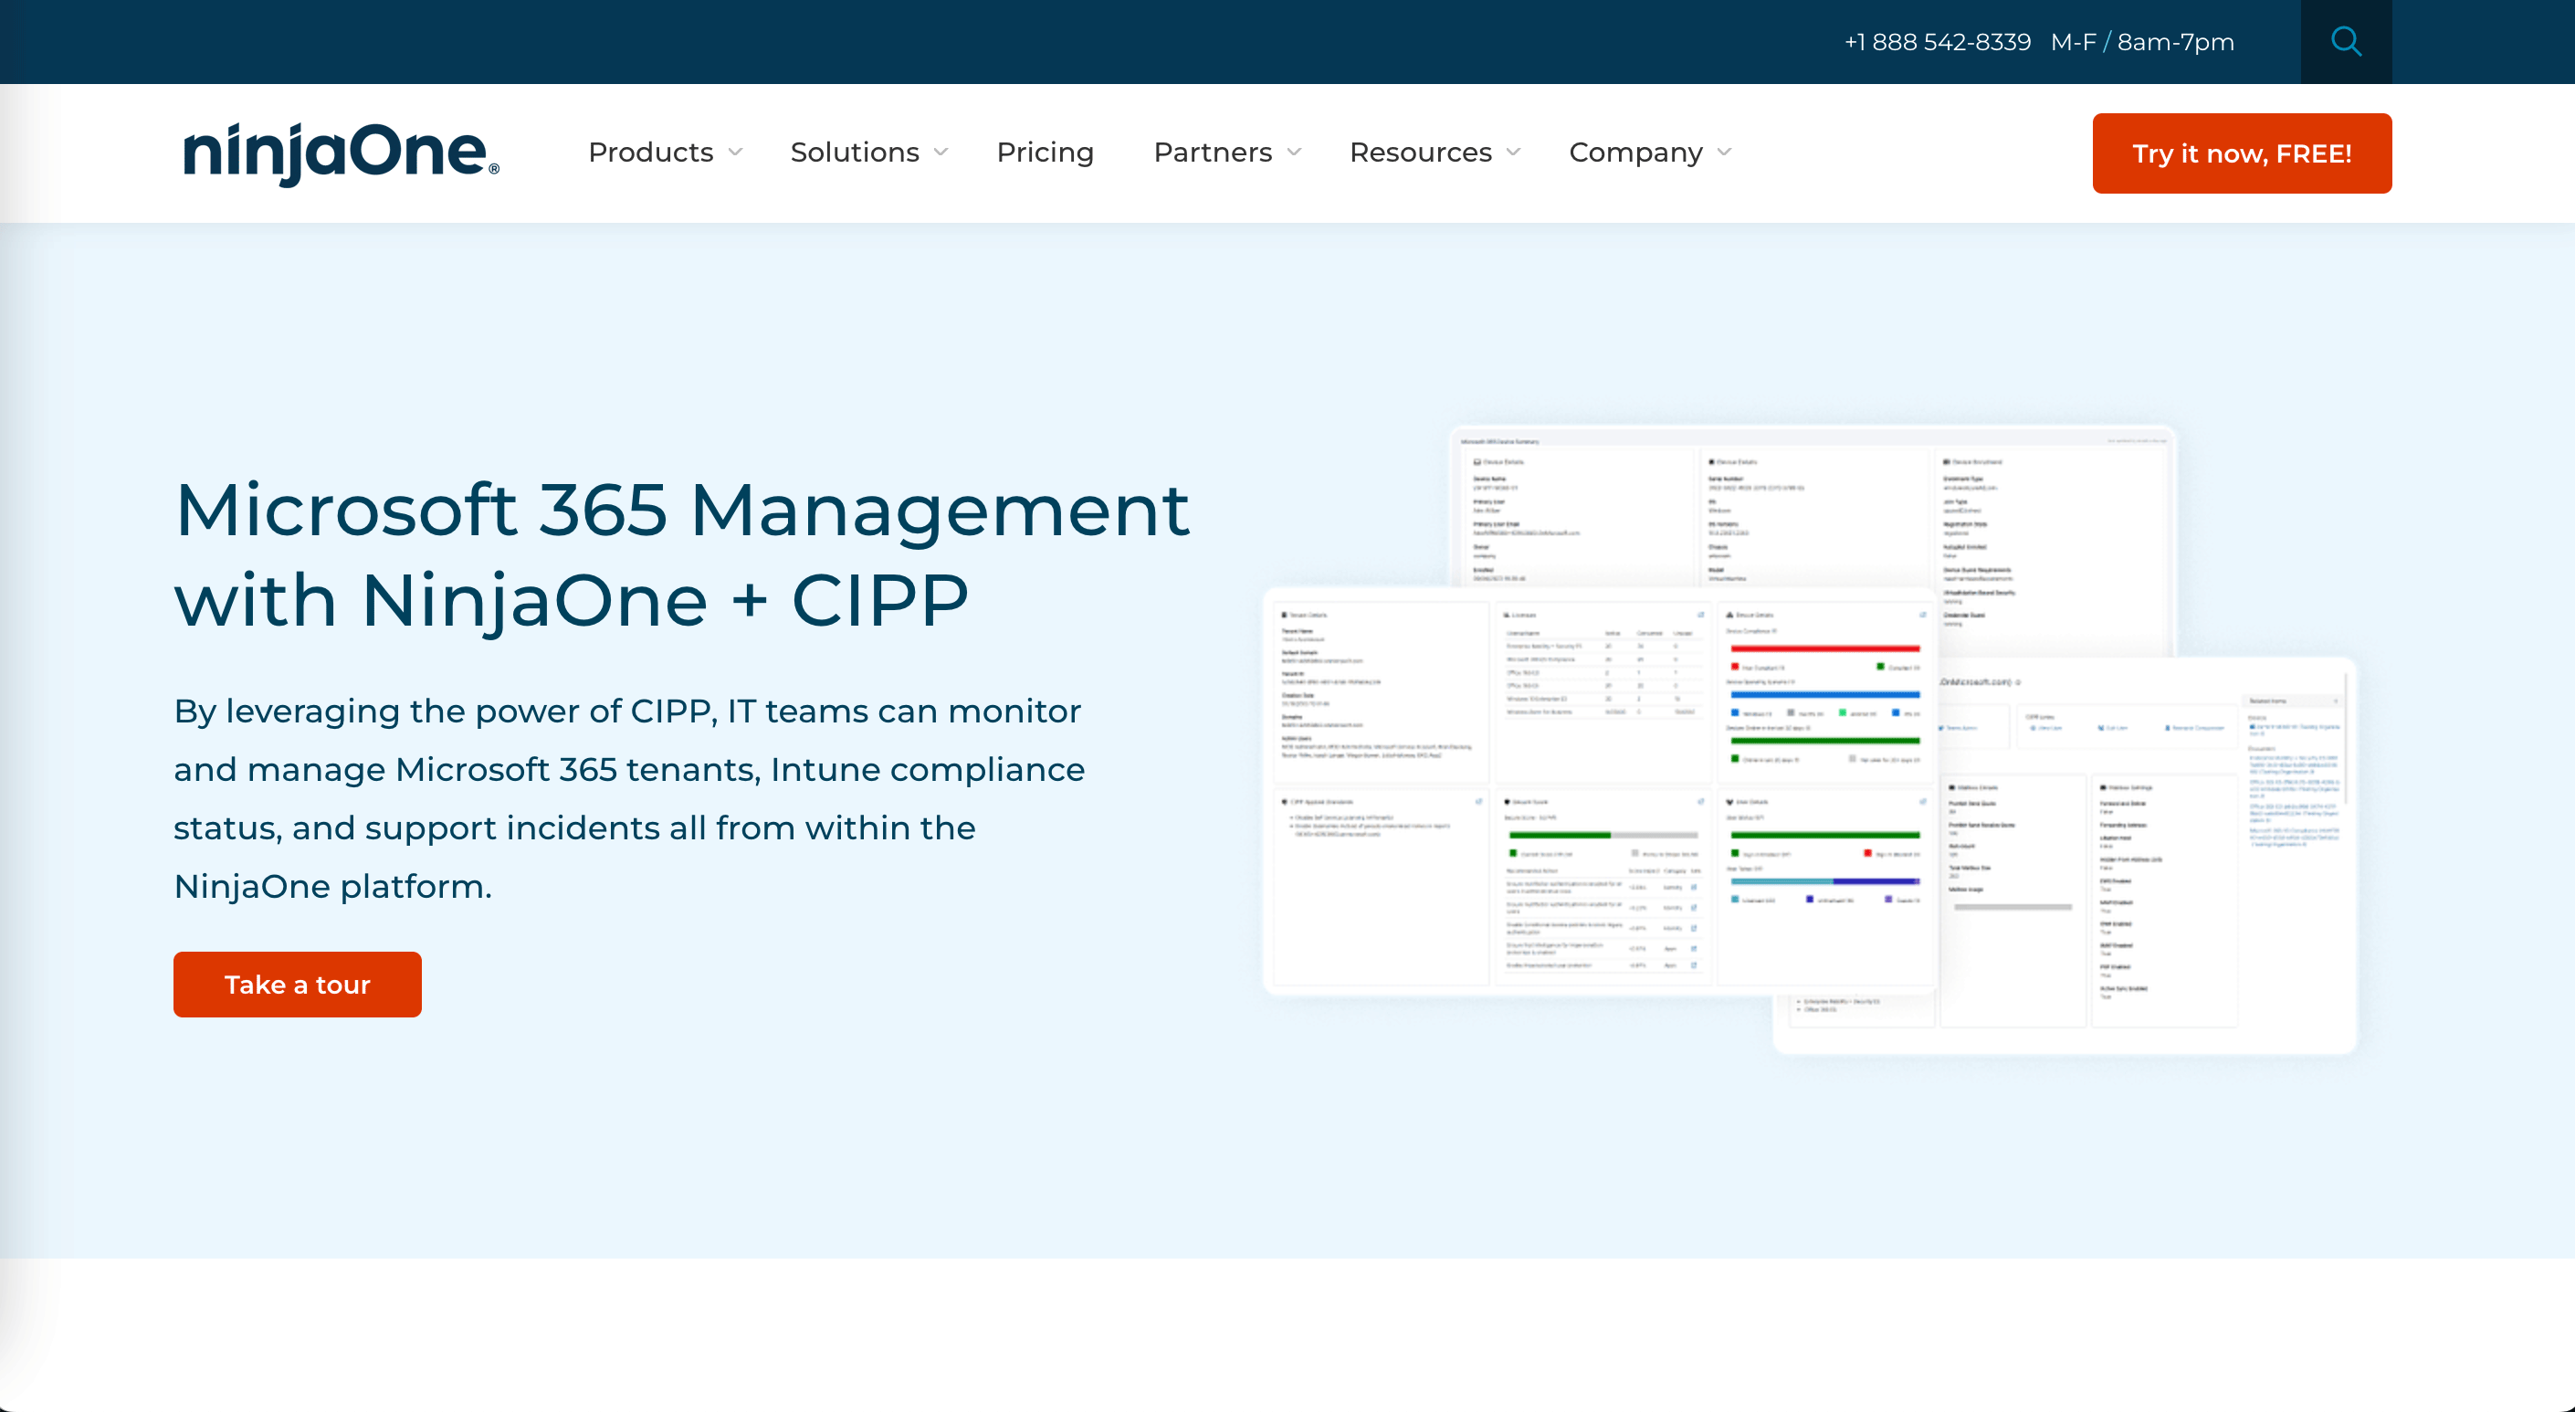
Task: Open the Resources menu item
Action: [x=1420, y=152]
